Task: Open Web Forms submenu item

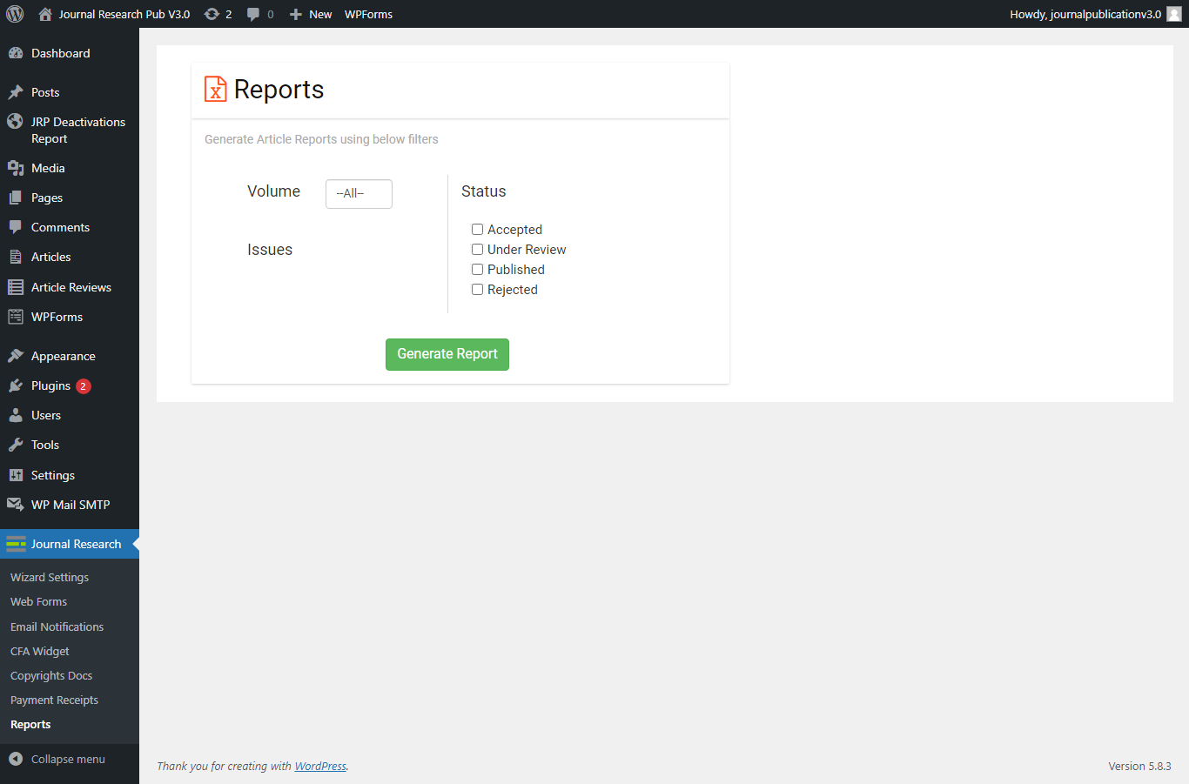Action: [38, 601]
